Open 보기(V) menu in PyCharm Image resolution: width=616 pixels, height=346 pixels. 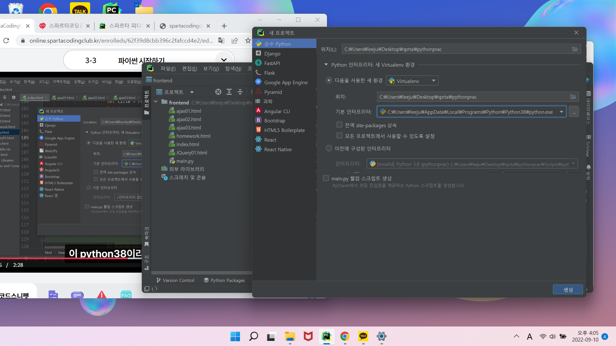[211, 69]
